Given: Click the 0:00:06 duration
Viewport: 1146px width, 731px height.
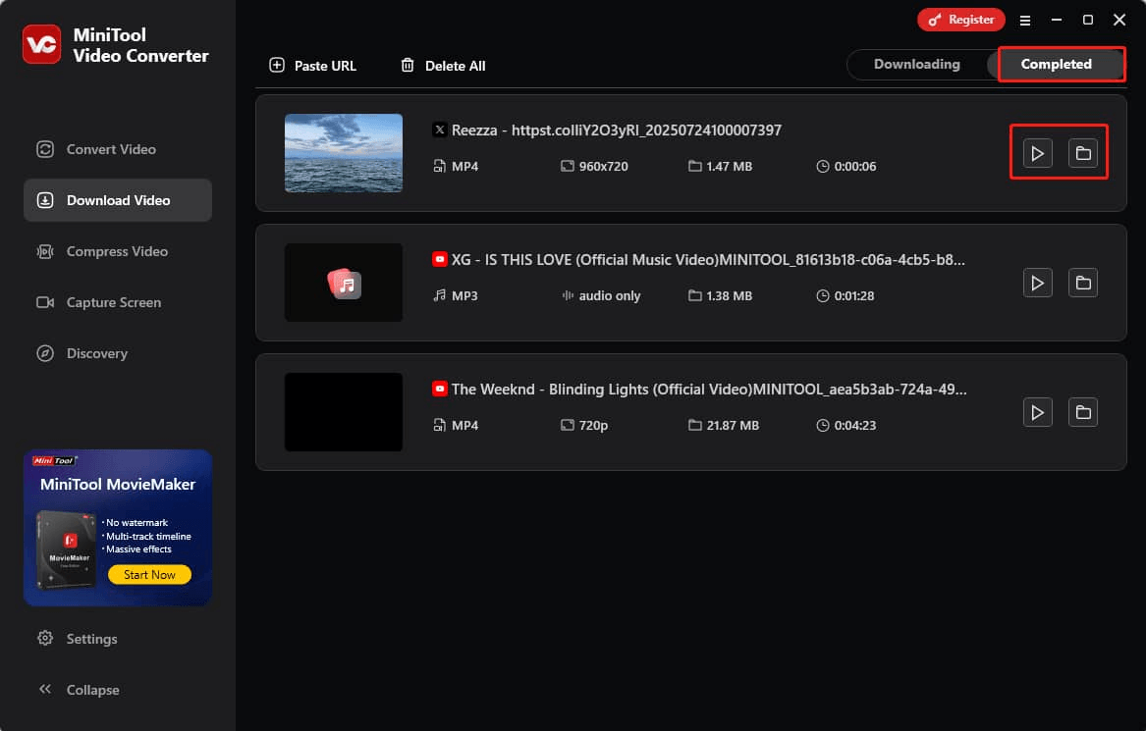Looking at the screenshot, I should [855, 167].
